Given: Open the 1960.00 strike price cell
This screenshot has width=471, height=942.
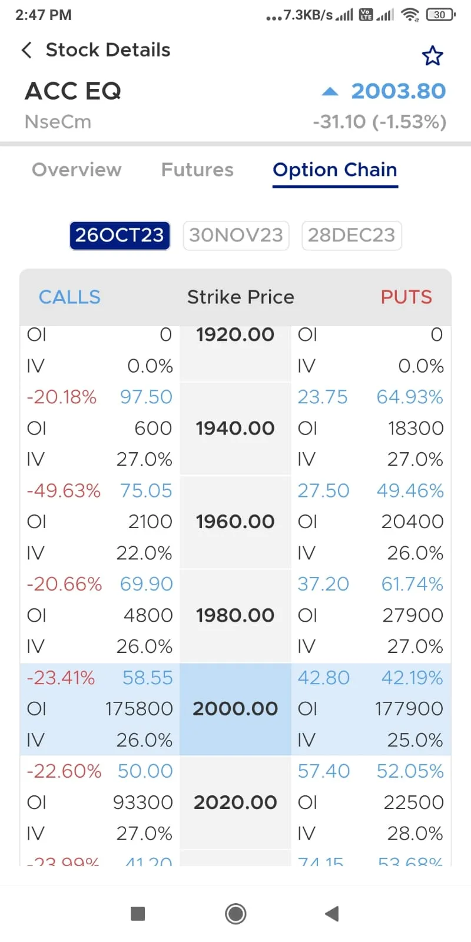Looking at the screenshot, I should point(235,522).
